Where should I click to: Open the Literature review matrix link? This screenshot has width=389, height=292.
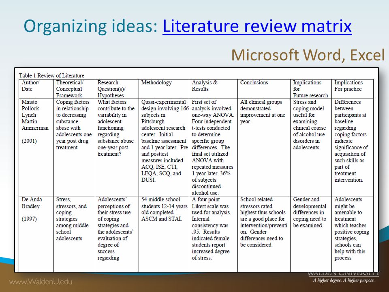coord(257,26)
